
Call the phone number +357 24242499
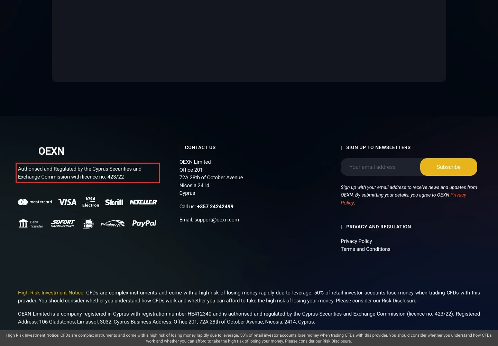pyautogui.click(x=215, y=207)
